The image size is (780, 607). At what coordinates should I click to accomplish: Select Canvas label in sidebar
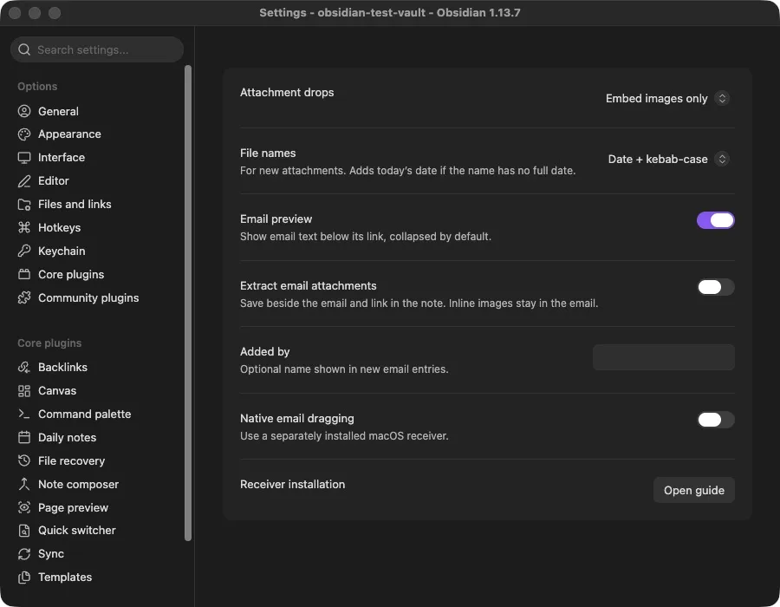pos(57,391)
